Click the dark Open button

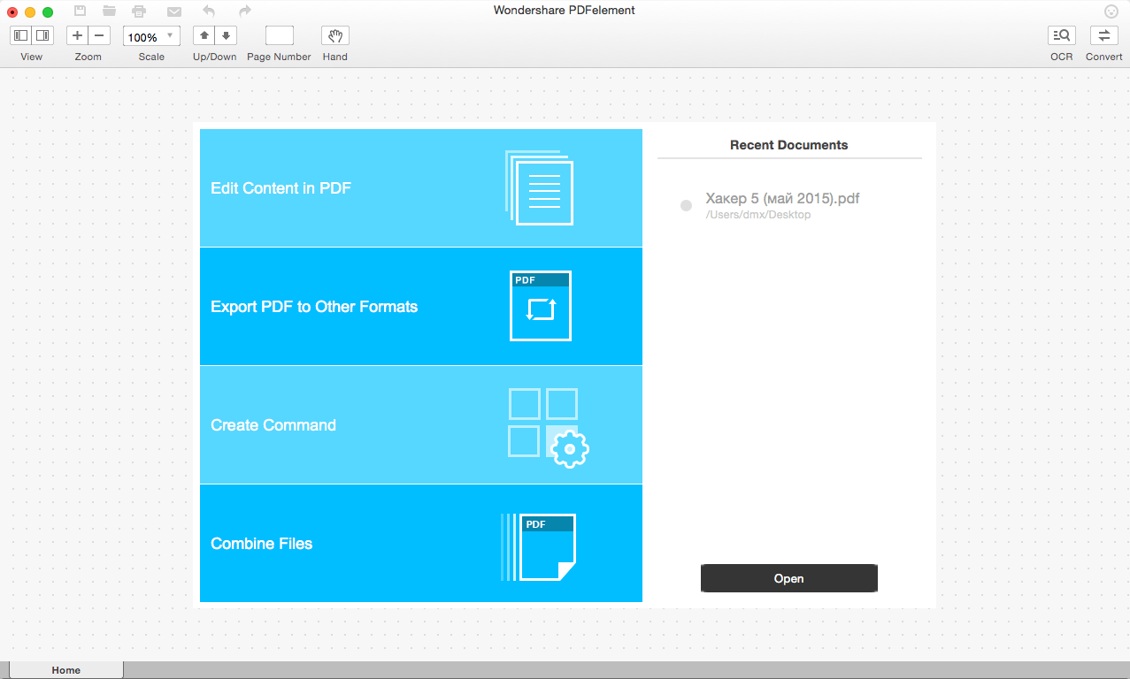[789, 578]
